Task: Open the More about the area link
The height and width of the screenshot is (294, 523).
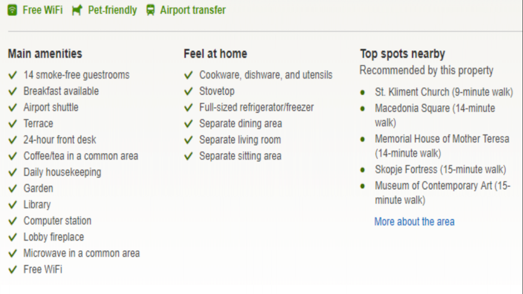Action: tap(414, 222)
